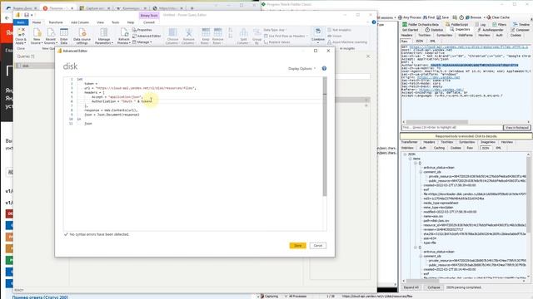
Task: Click the timer icon in Fiddler toolbar
Action: [x=461, y=17]
